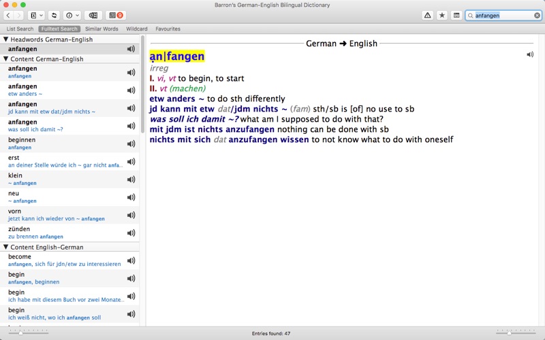545x340 pixels.
Task: Click the entry list view toolbar icon
Action: coord(93,15)
